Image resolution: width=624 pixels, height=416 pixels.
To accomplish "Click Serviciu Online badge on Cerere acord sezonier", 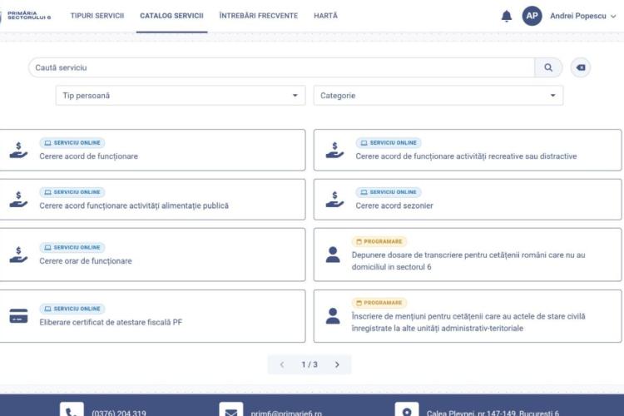I will tap(389, 192).
